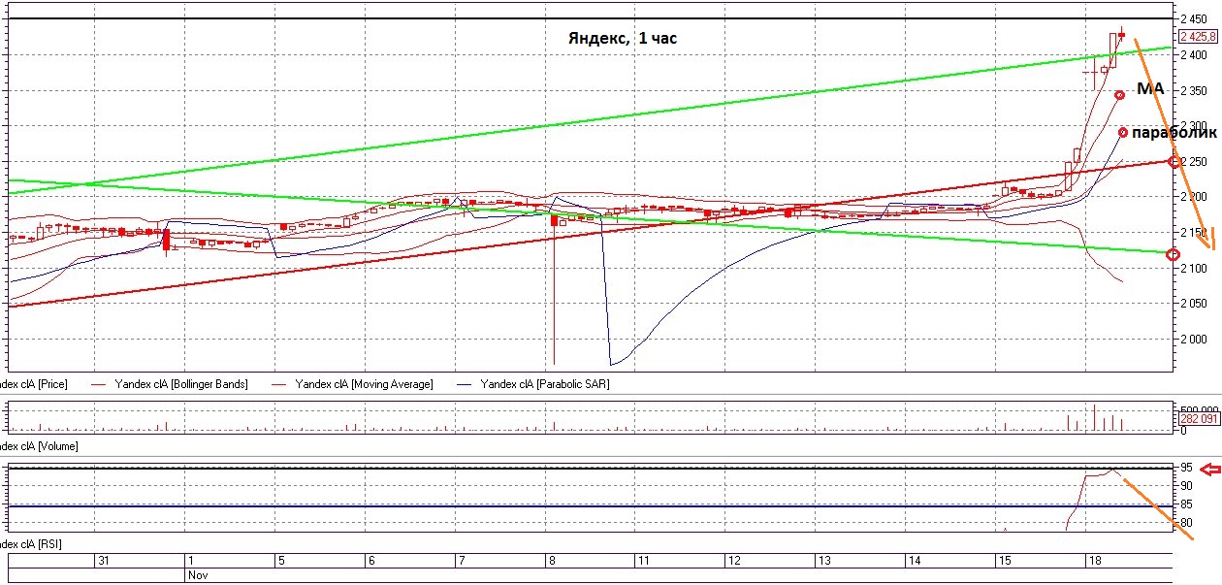The width and height of the screenshot is (1222, 585).
Task: Click the 2 450 price axis value
Action: point(1194,18)
